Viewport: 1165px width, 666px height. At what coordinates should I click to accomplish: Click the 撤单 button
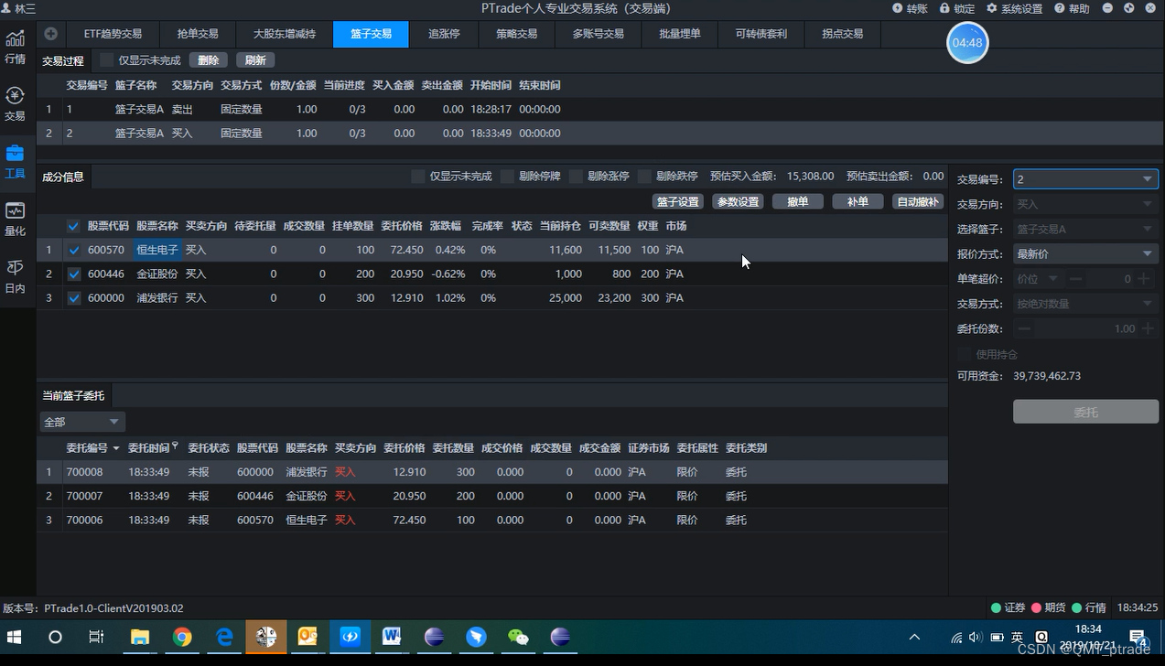(797, 200)
